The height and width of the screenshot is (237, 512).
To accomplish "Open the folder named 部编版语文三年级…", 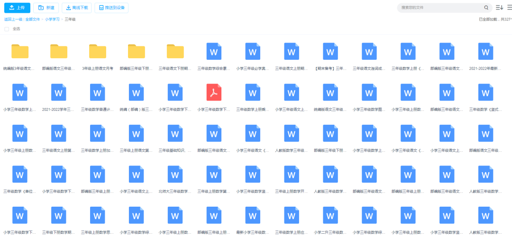I will click(59, 51).
